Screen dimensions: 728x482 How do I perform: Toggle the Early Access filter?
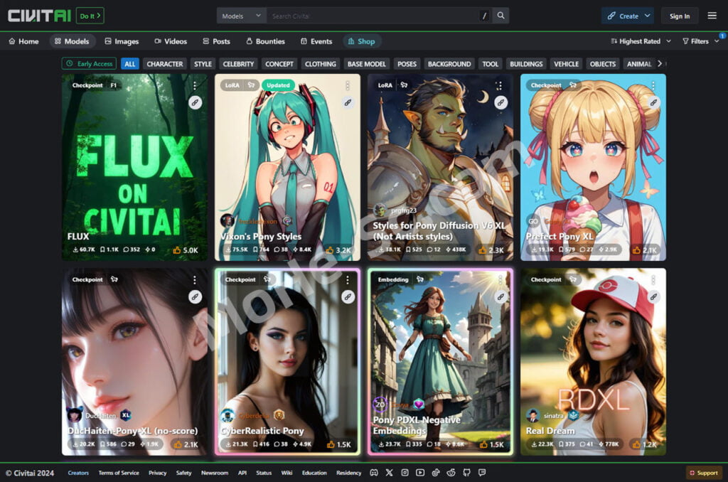click(89, 64)
